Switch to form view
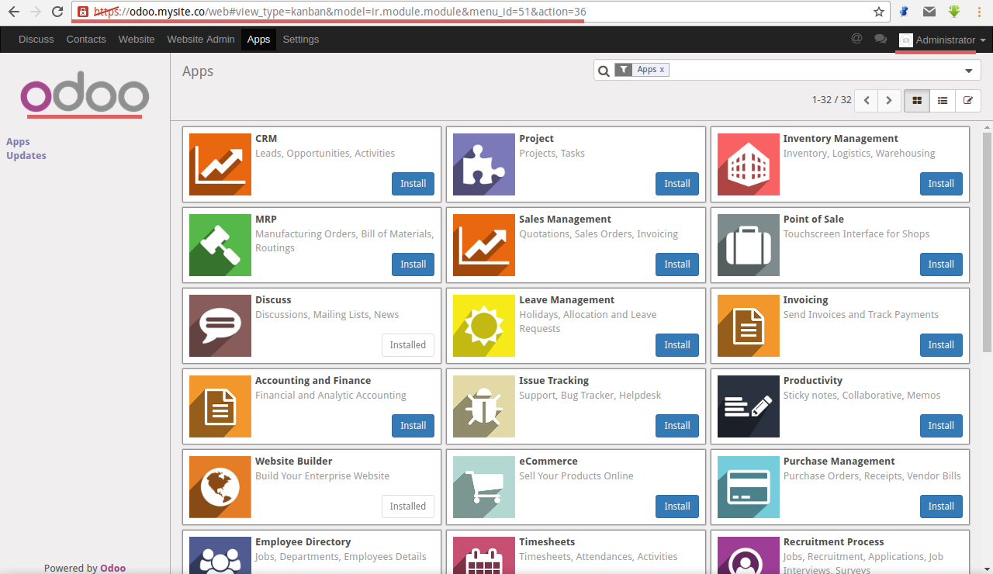The image size is (993, 574). coord(967,100)
